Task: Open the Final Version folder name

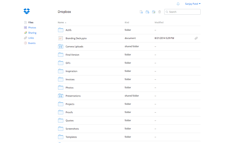Action: click(72, 55)
